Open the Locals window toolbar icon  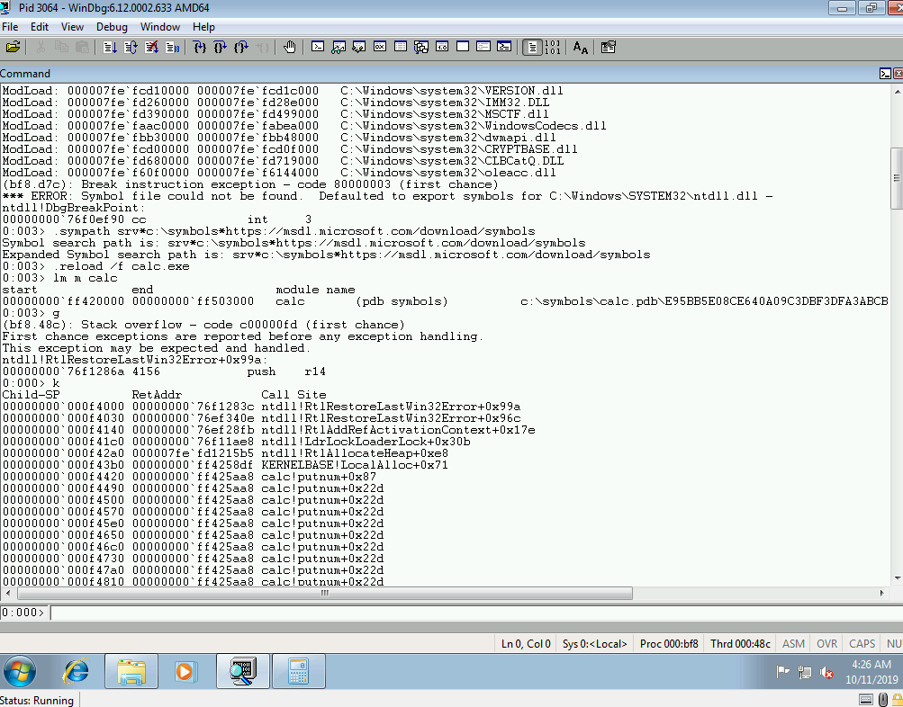tap(359, 47)
